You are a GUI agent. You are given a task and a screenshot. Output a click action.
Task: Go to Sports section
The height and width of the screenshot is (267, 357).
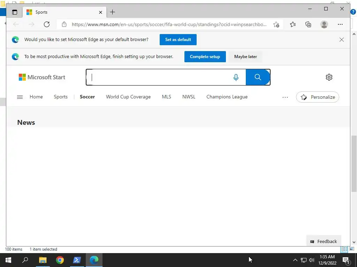(x=61, y=97)
